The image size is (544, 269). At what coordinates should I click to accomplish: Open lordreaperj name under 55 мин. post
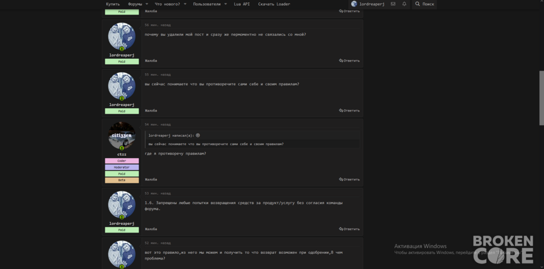click(122, 105)
